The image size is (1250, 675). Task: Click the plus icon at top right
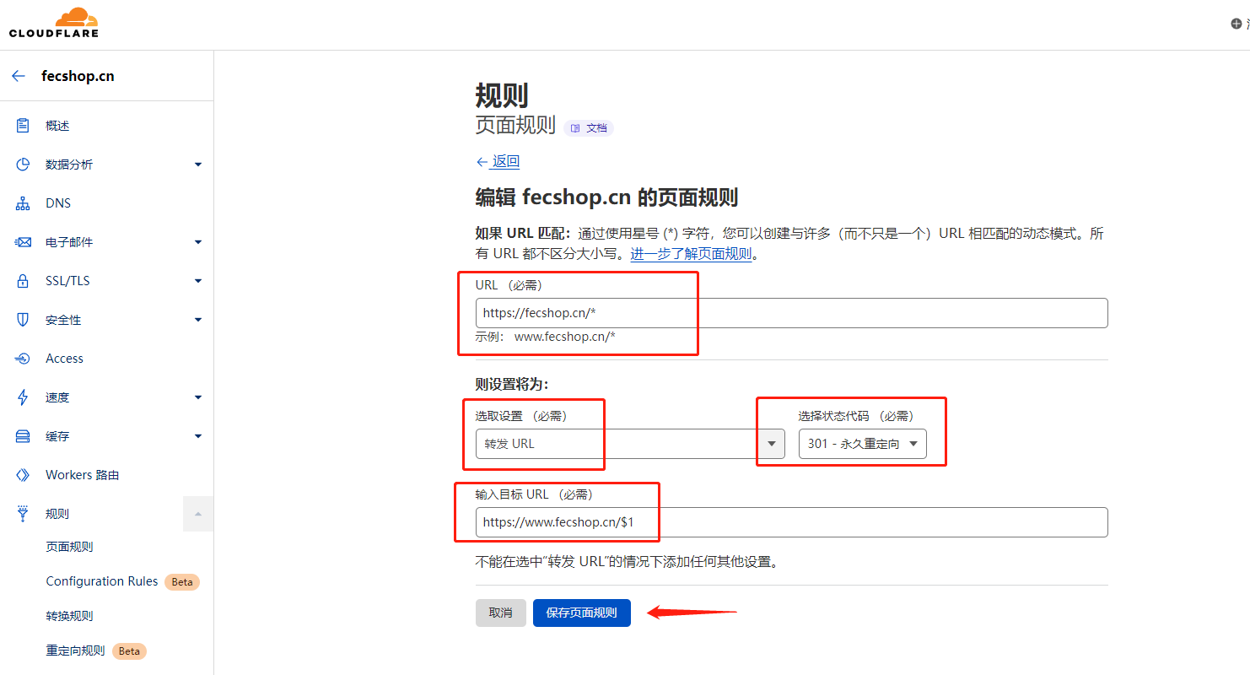1237,24
